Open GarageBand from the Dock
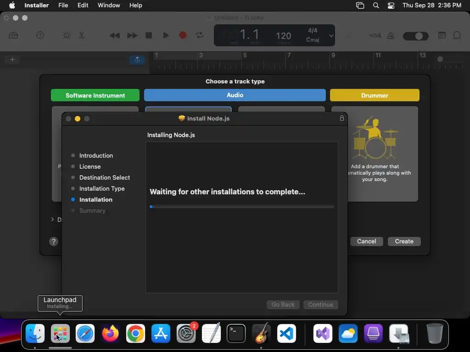470x352 pixels. [x=261, y=333]
